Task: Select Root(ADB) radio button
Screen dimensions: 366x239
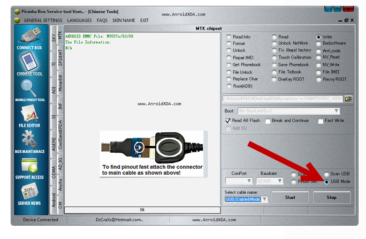Action: coord(229,86)
